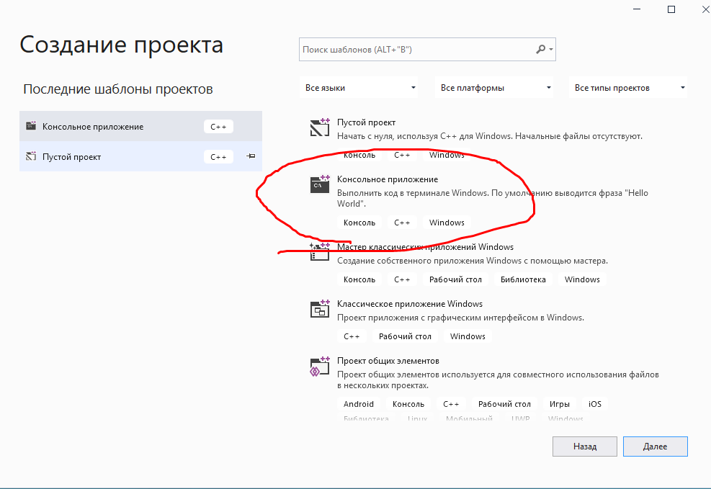This screenshot has height=489, width=711.
Task: Click the Консольное приложение template icon in list
Action: pos(320,185)
